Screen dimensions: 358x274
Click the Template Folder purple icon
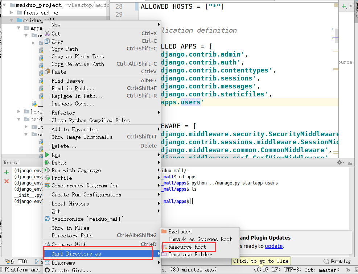pos(164,254)
